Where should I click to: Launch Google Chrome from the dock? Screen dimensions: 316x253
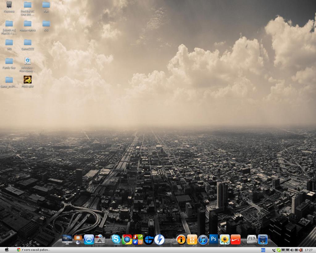tap(127, 239)
